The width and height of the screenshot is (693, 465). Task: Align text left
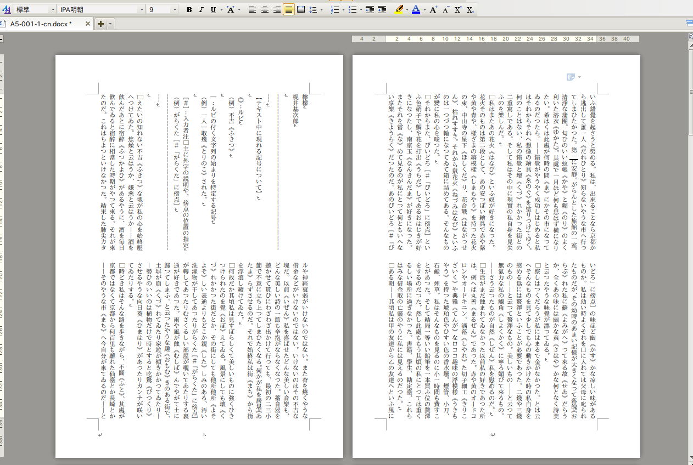[252, 10]
